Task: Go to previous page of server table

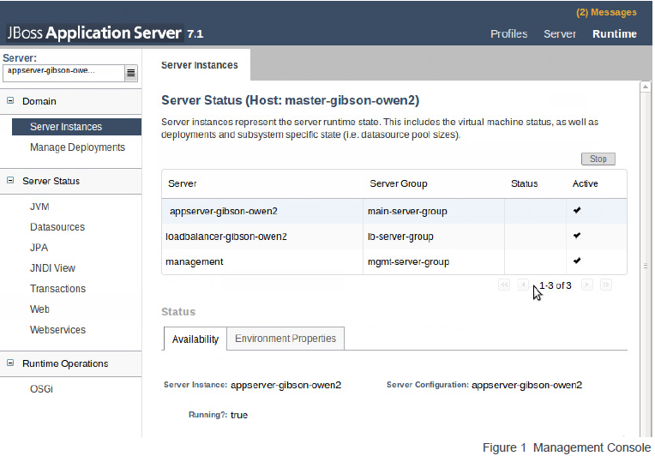Action: (523, 285)
